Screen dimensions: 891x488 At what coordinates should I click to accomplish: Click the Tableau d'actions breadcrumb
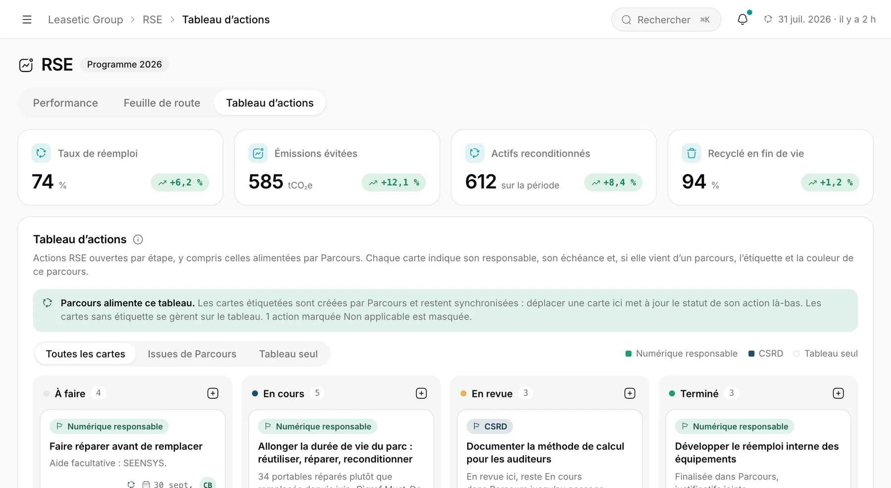pos(226,19)
